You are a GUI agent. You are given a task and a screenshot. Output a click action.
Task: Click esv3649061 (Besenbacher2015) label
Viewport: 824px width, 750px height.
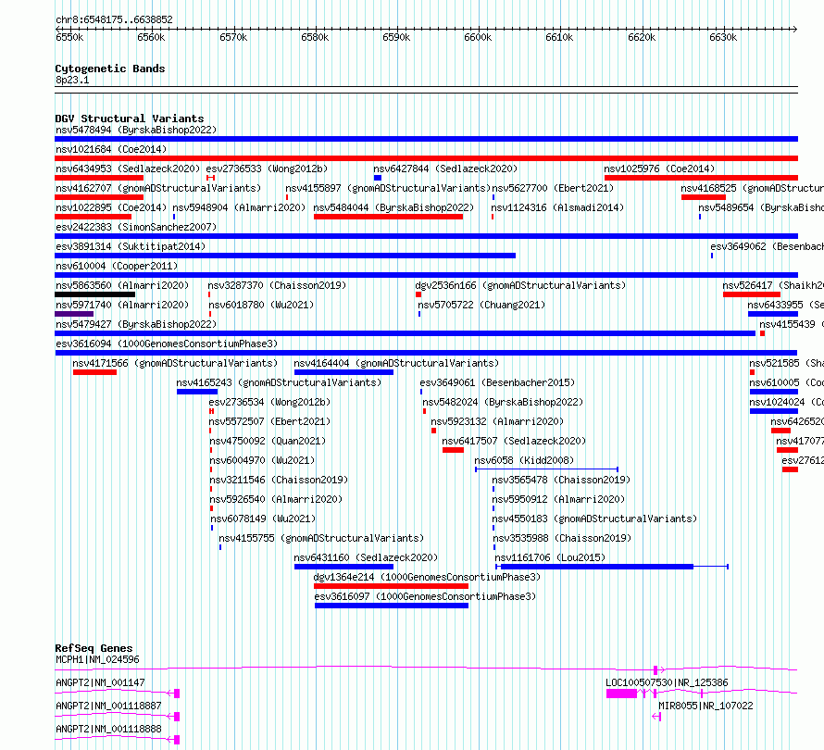498,382
